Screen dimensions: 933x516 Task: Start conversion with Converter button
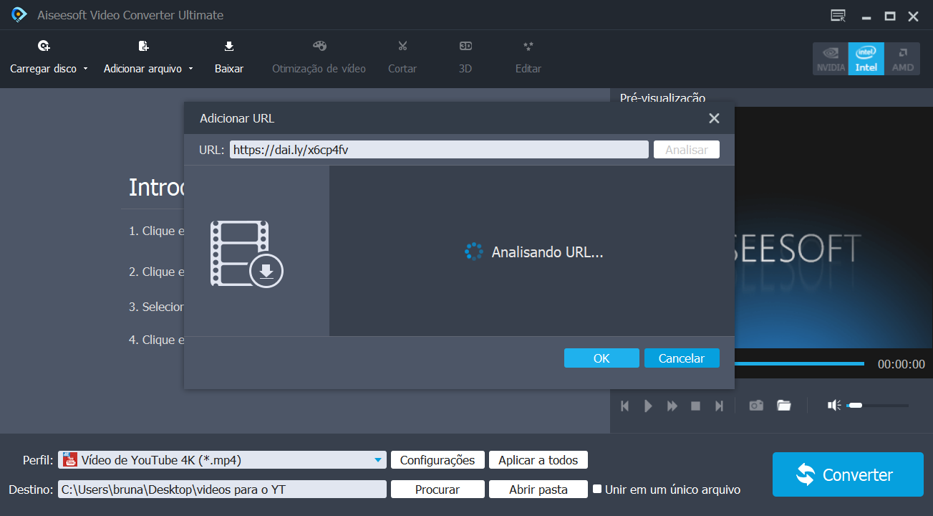(848, 474)
